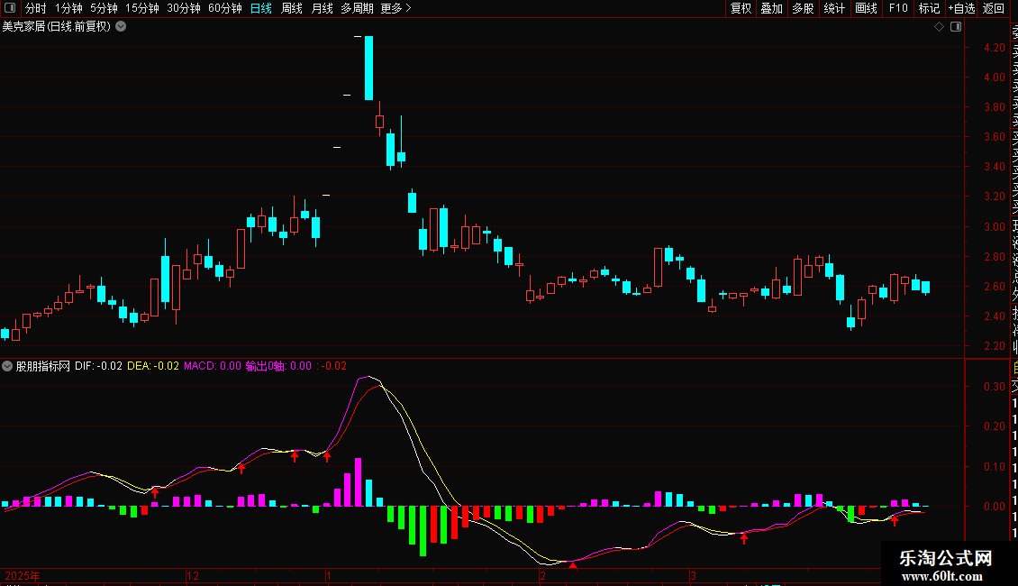Click the DEA: -0.02 value
The width and height of the screenshot is (1018, 586).
coord(152,366)
